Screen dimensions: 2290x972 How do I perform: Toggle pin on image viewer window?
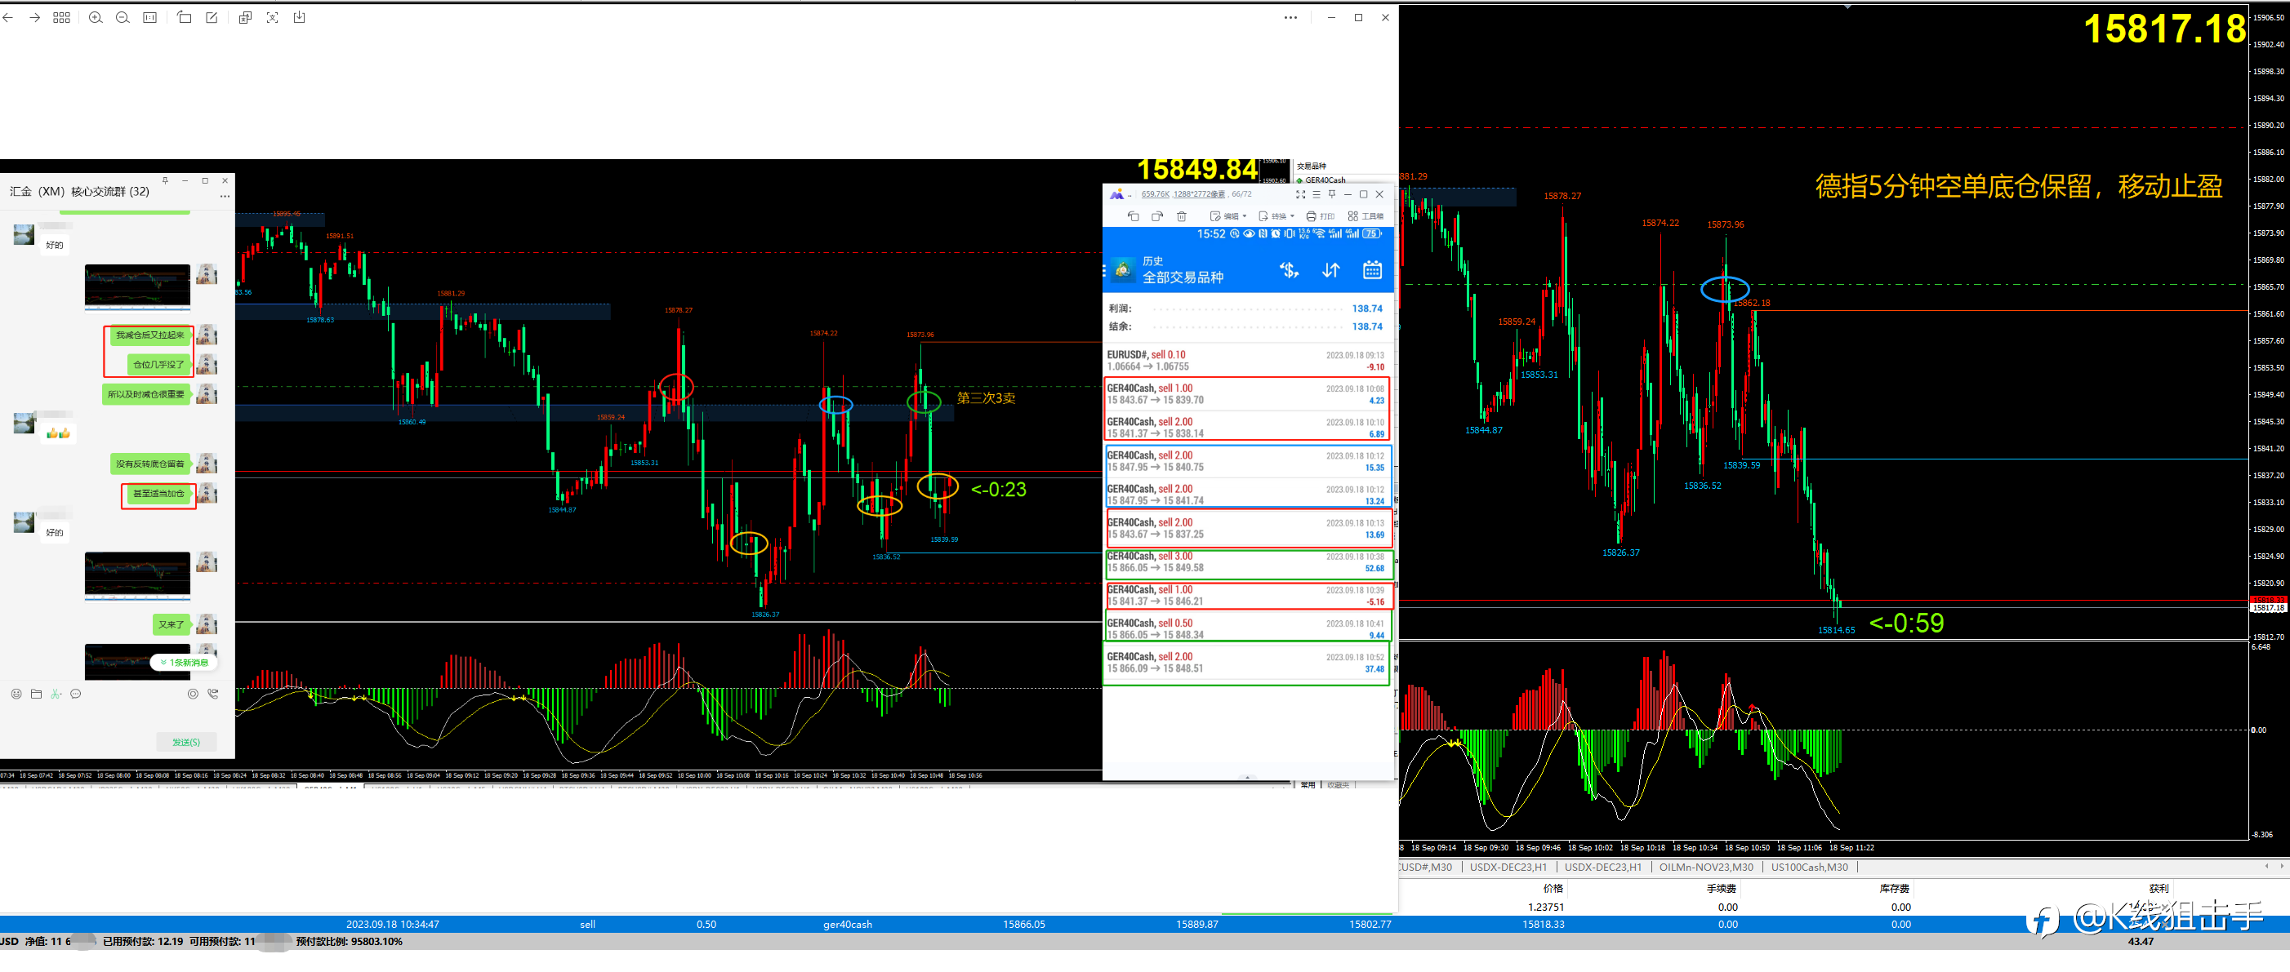click(1332, 193)
